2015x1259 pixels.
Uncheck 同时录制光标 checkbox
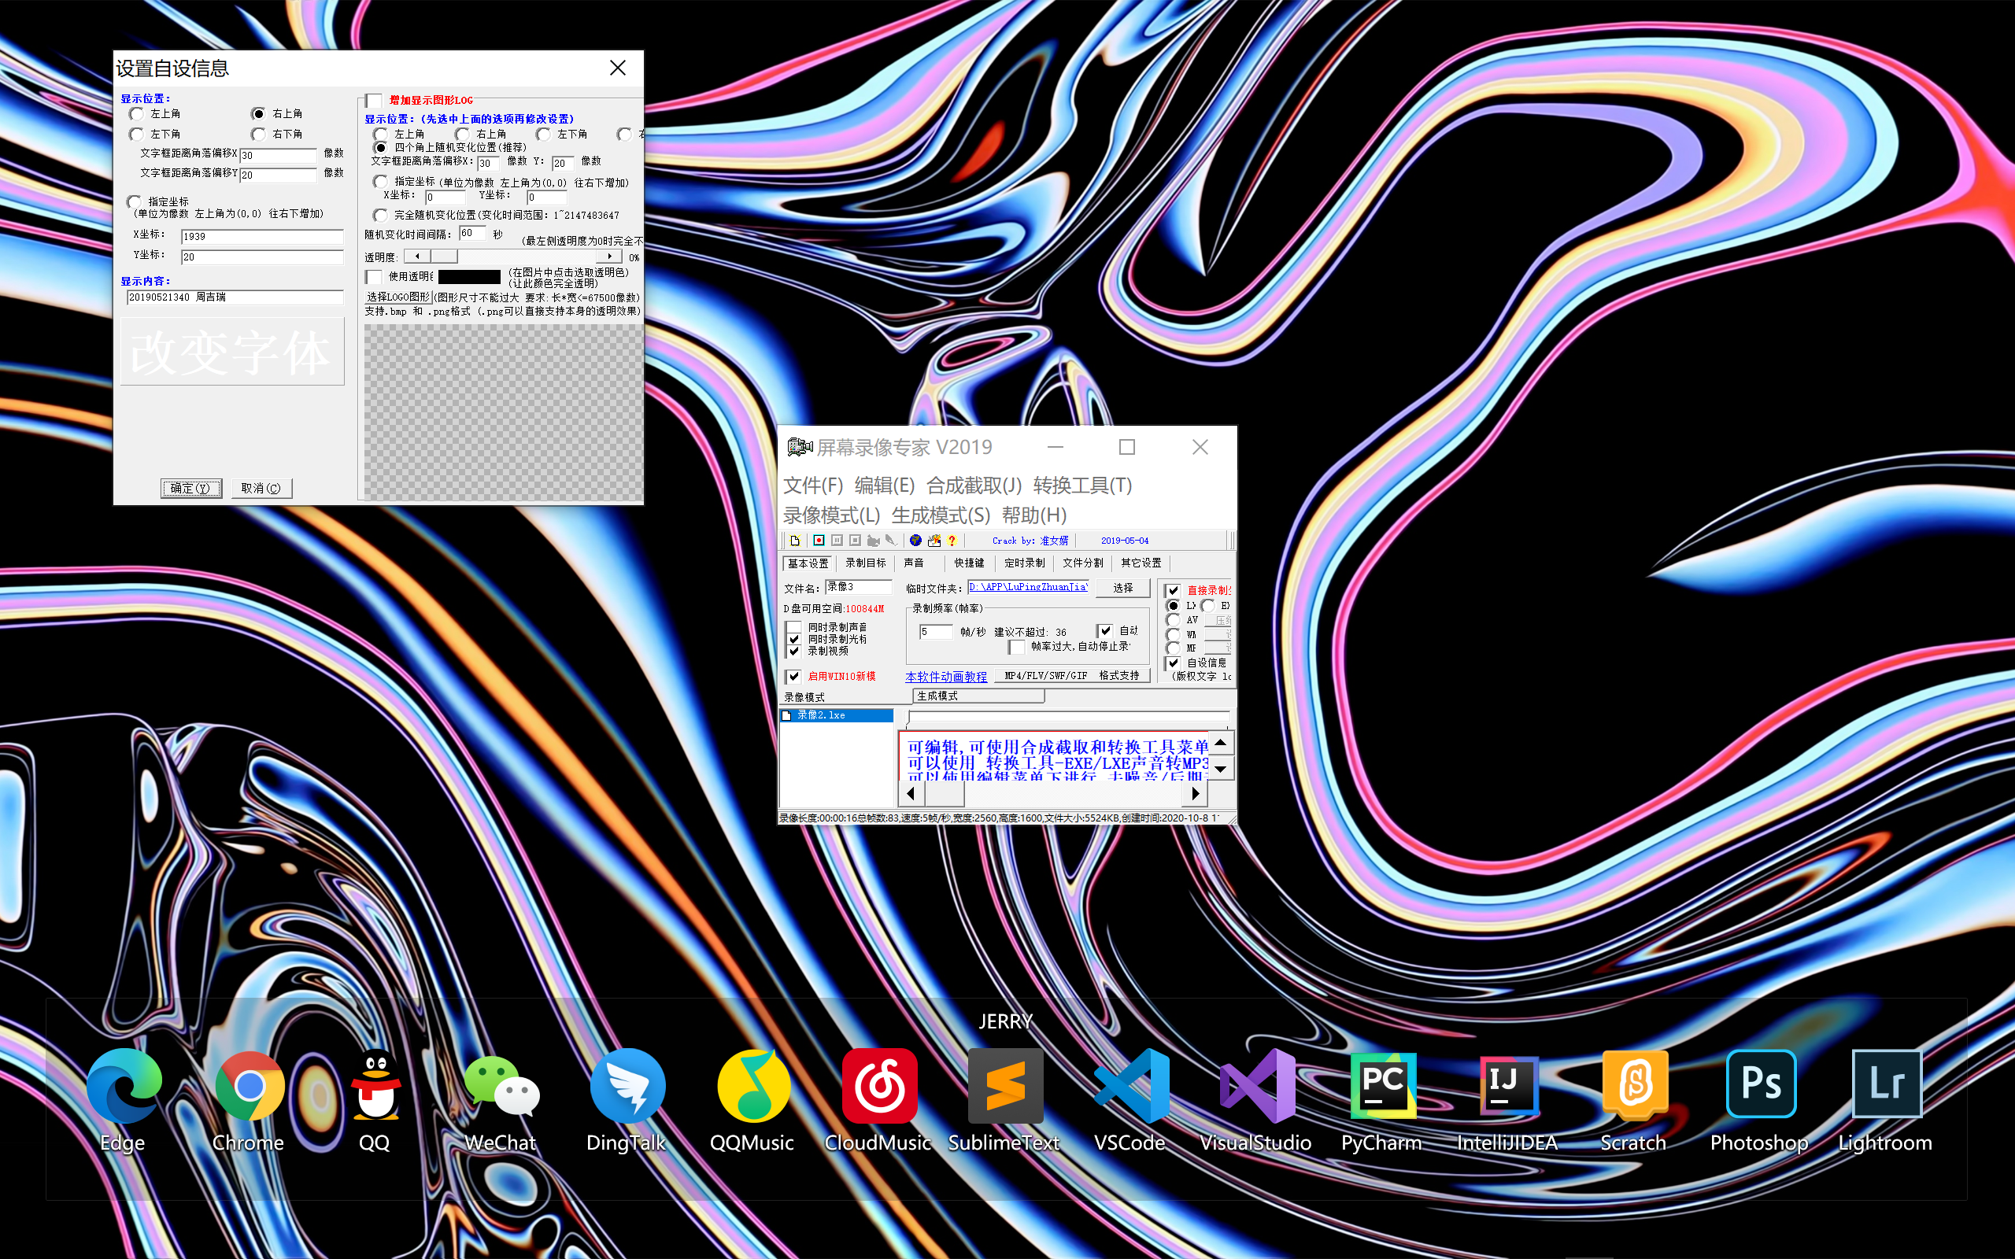pos(794,639)
